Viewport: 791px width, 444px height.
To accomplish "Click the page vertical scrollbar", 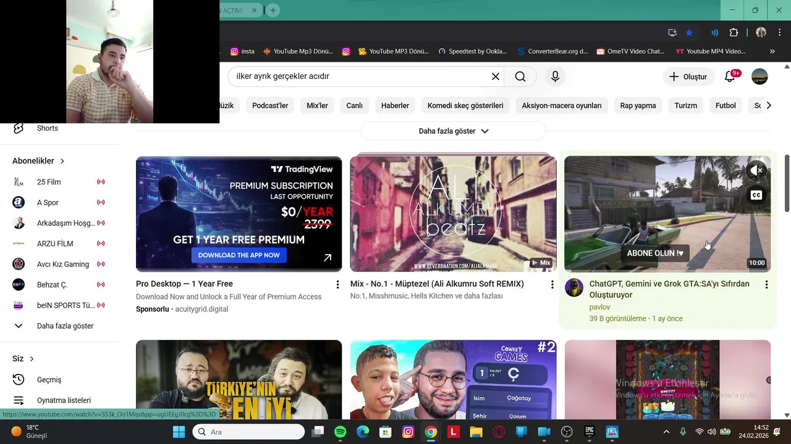I will [787, 182].
